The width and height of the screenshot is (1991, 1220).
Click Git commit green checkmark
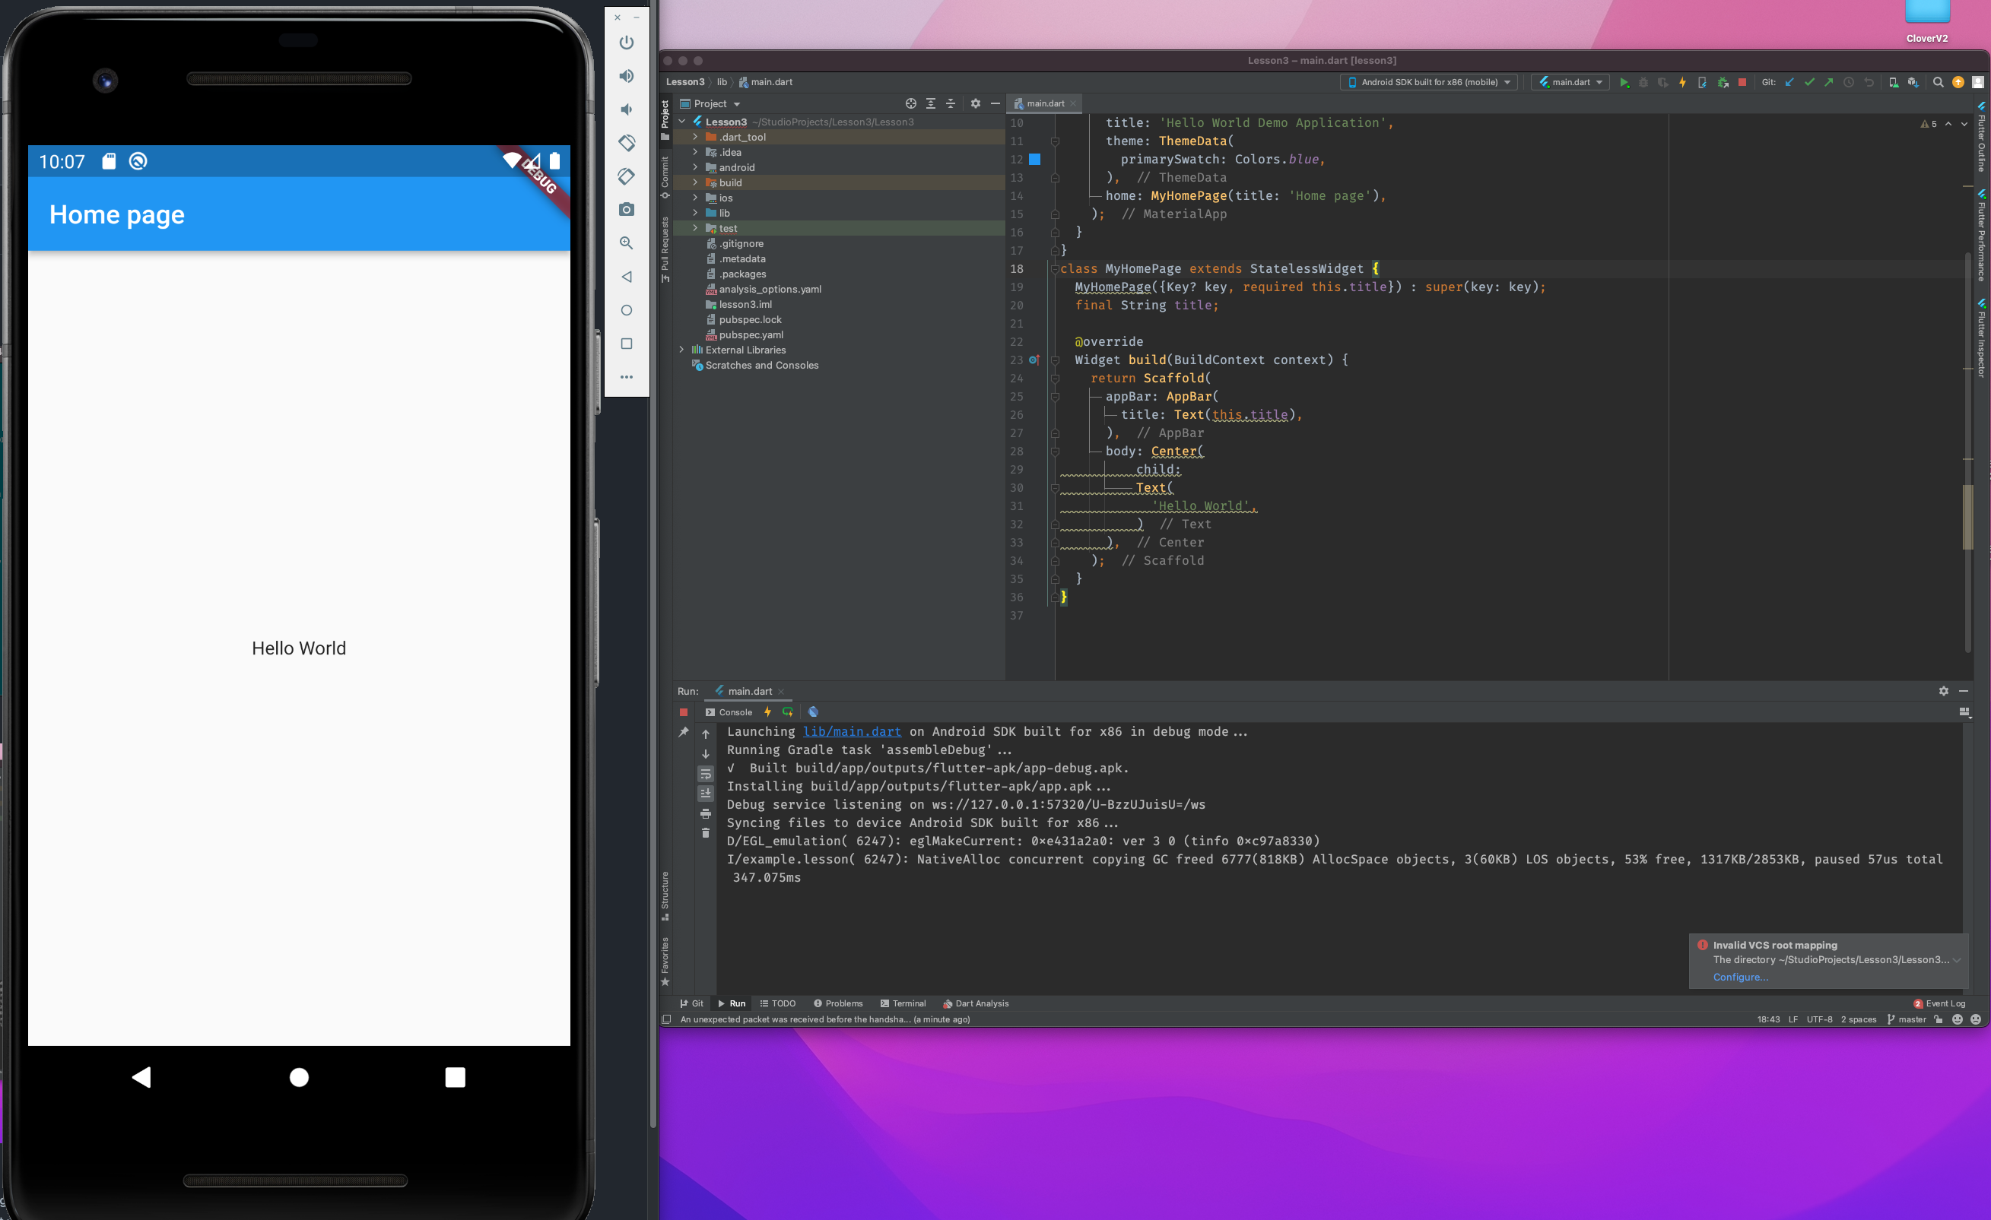tap(1809, 82)
